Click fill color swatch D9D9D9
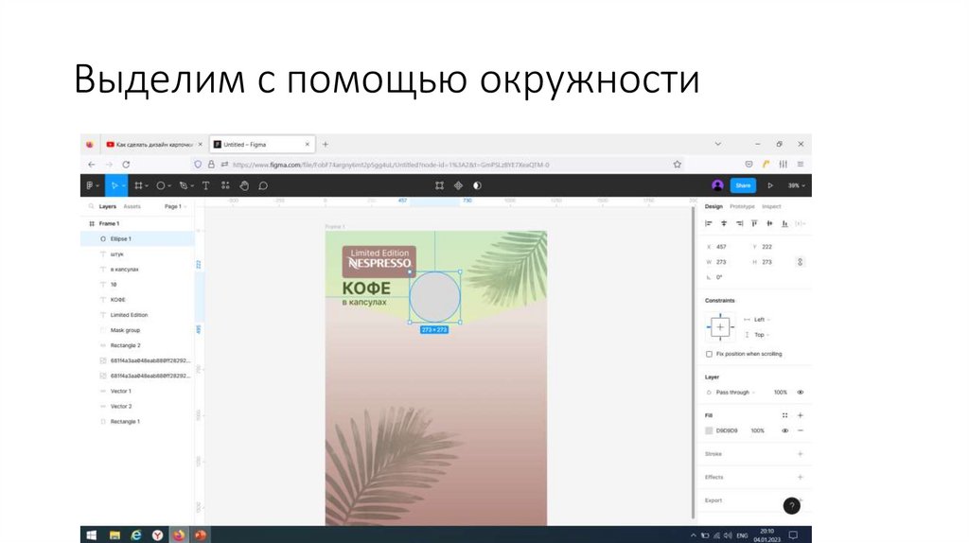The image size is (969, 543). coord(709,430)
